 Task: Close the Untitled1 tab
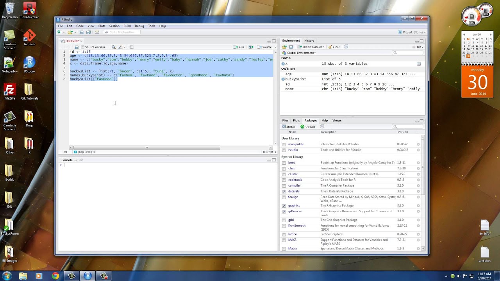click(81, 41)
